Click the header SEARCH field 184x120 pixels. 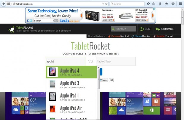coord(123,29)
